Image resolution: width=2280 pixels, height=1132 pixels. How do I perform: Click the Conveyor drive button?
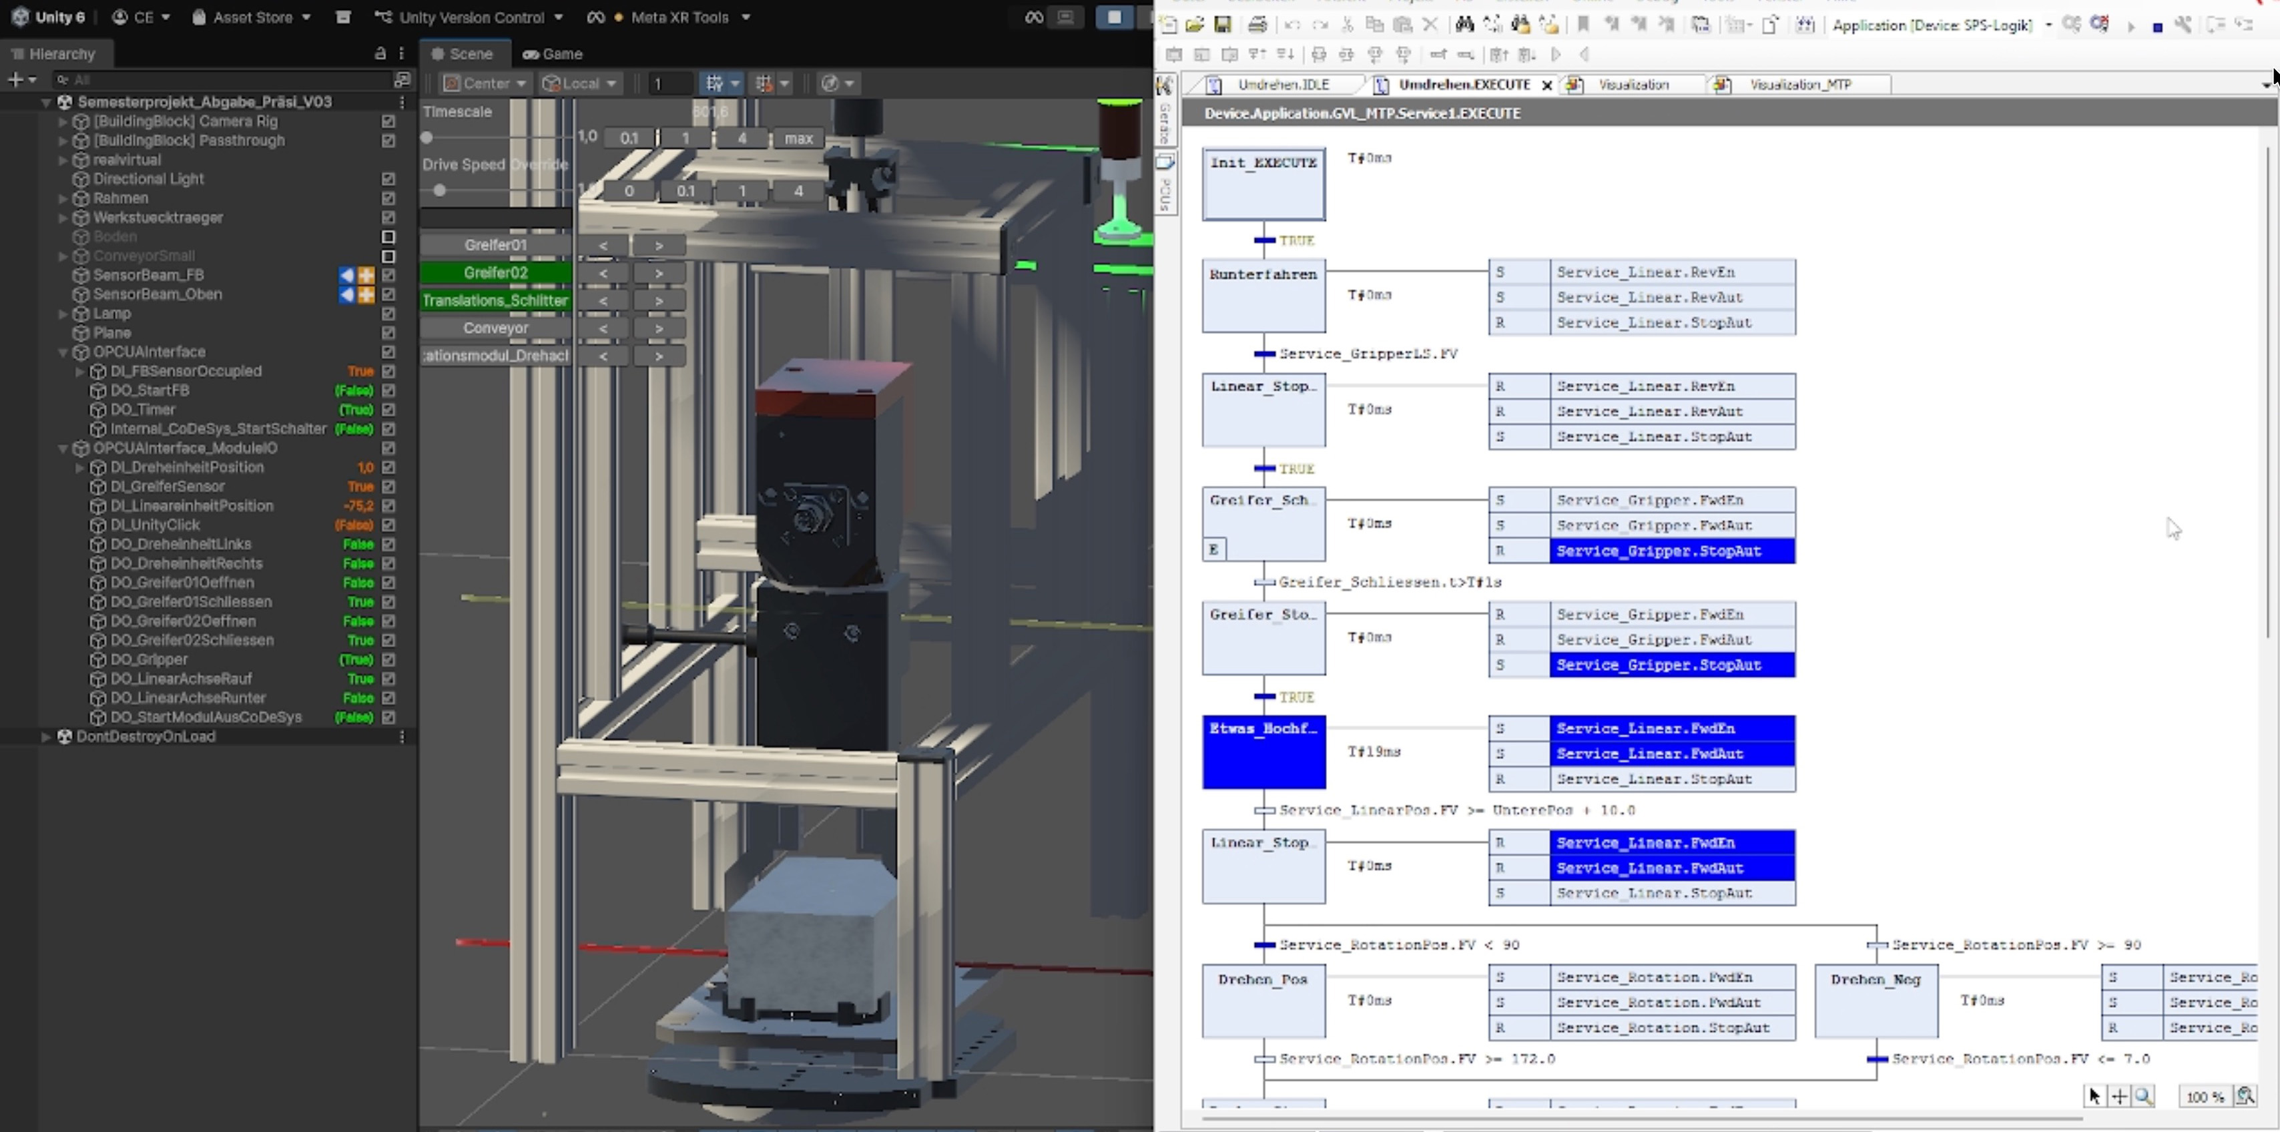click(x=495, y=328)
